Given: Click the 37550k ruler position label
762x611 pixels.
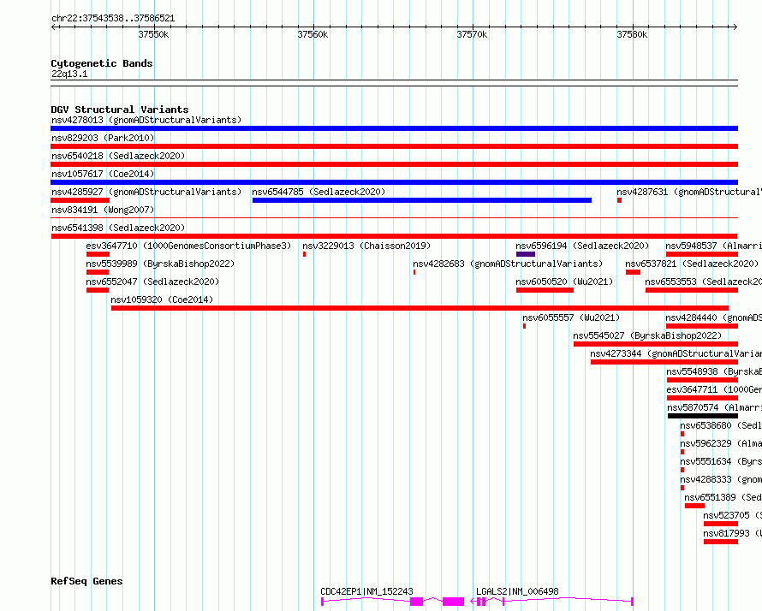Looking at the screenshot, I should [153, 34].
